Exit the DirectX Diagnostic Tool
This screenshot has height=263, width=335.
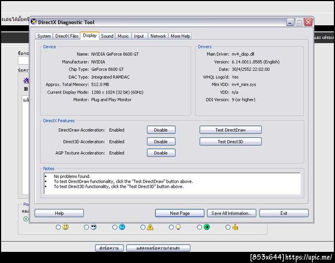pyautogui.click(x=284, y=213)
